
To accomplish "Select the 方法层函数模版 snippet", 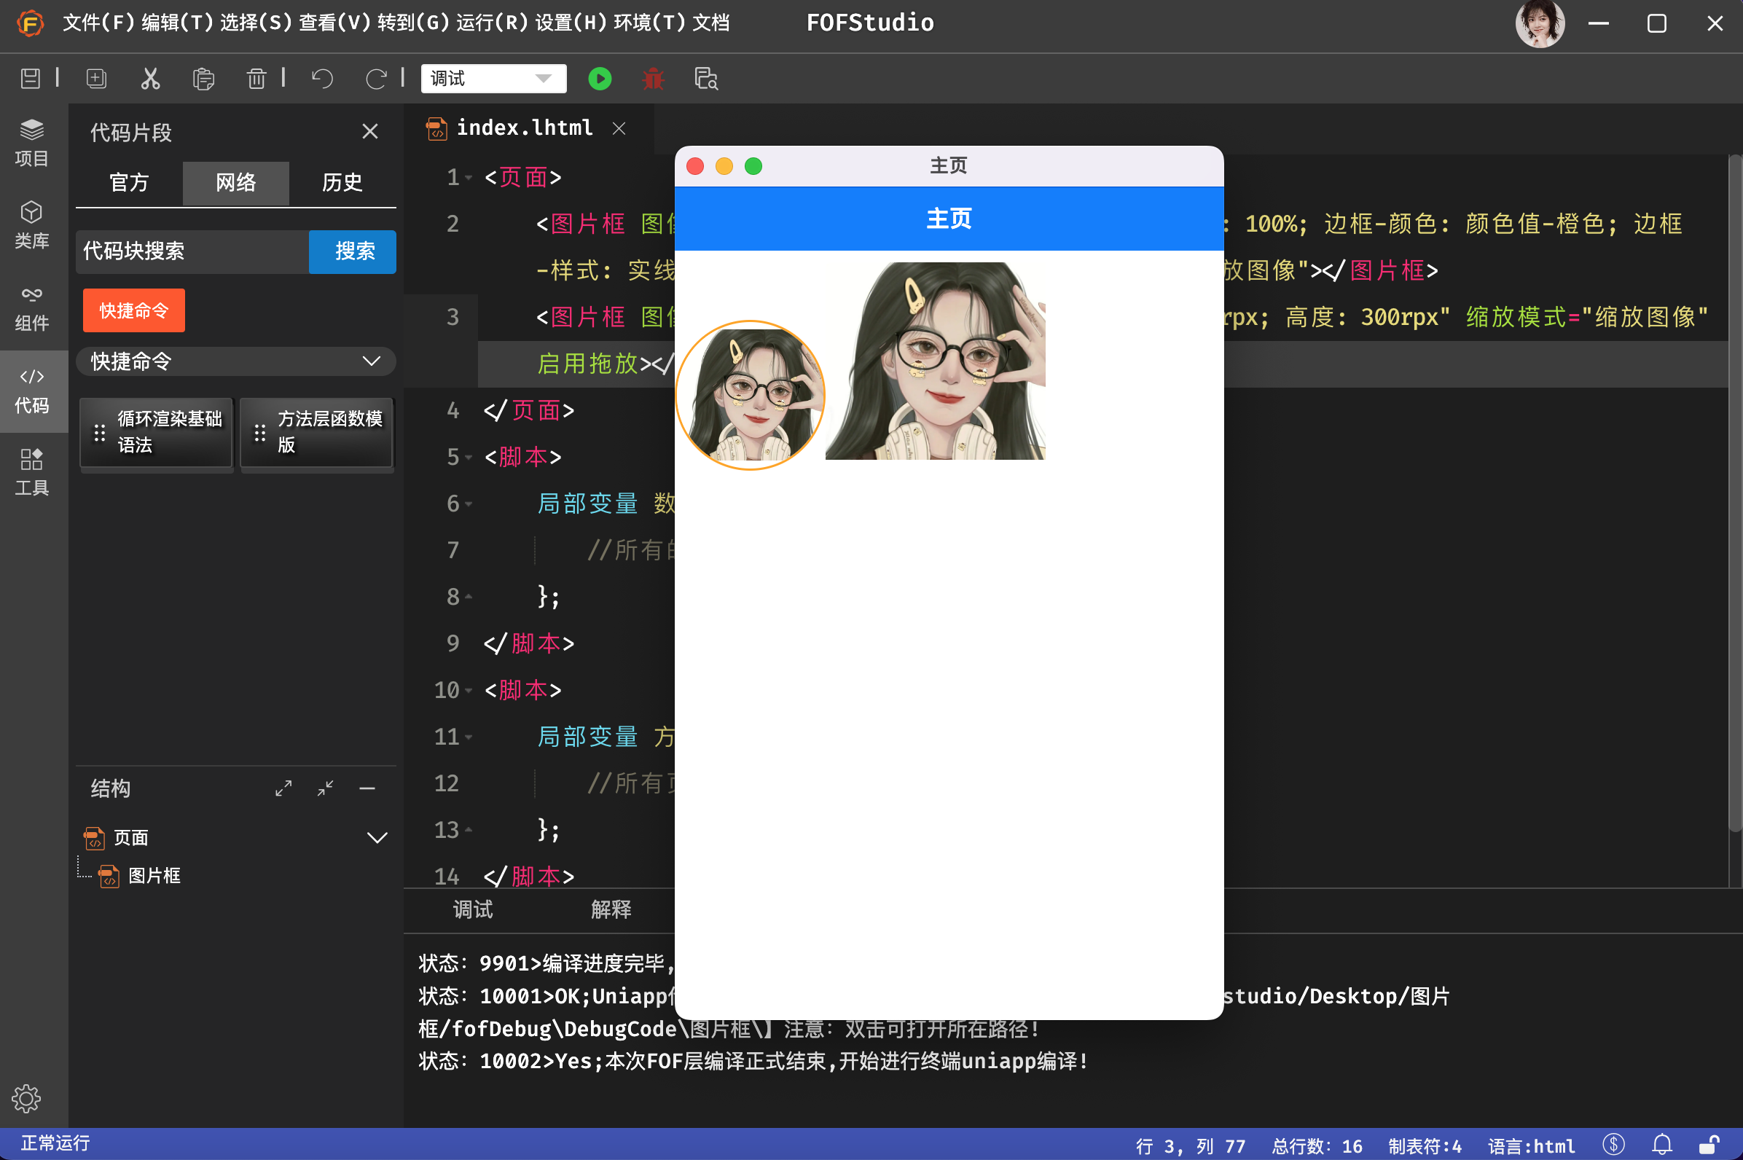I will (x=317, y=433).
